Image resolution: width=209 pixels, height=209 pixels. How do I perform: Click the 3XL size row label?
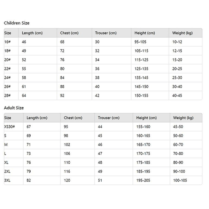8,180
